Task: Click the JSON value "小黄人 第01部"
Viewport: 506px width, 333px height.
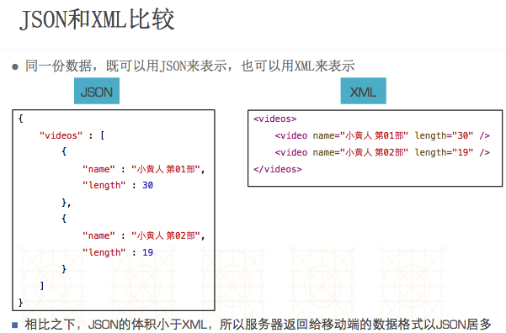Action: click(x=166, y=169)
